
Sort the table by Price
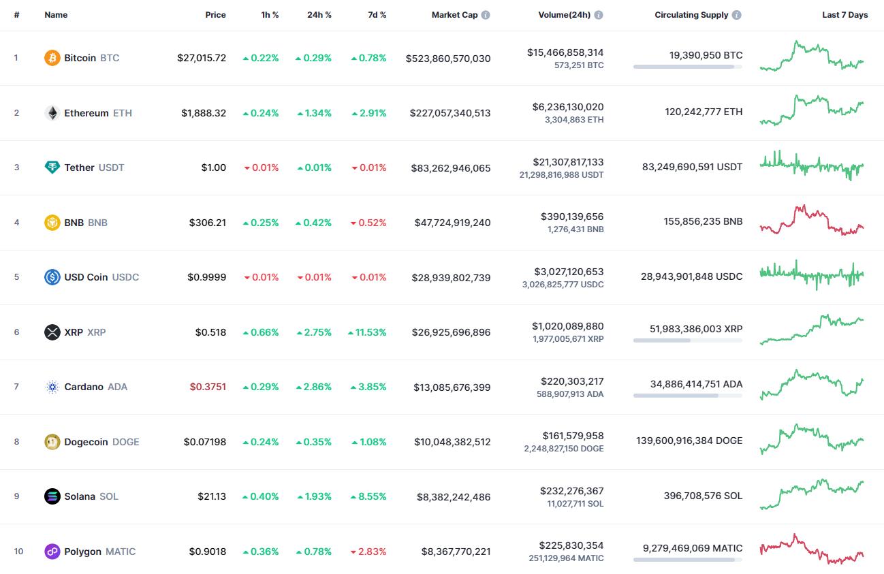215,14
